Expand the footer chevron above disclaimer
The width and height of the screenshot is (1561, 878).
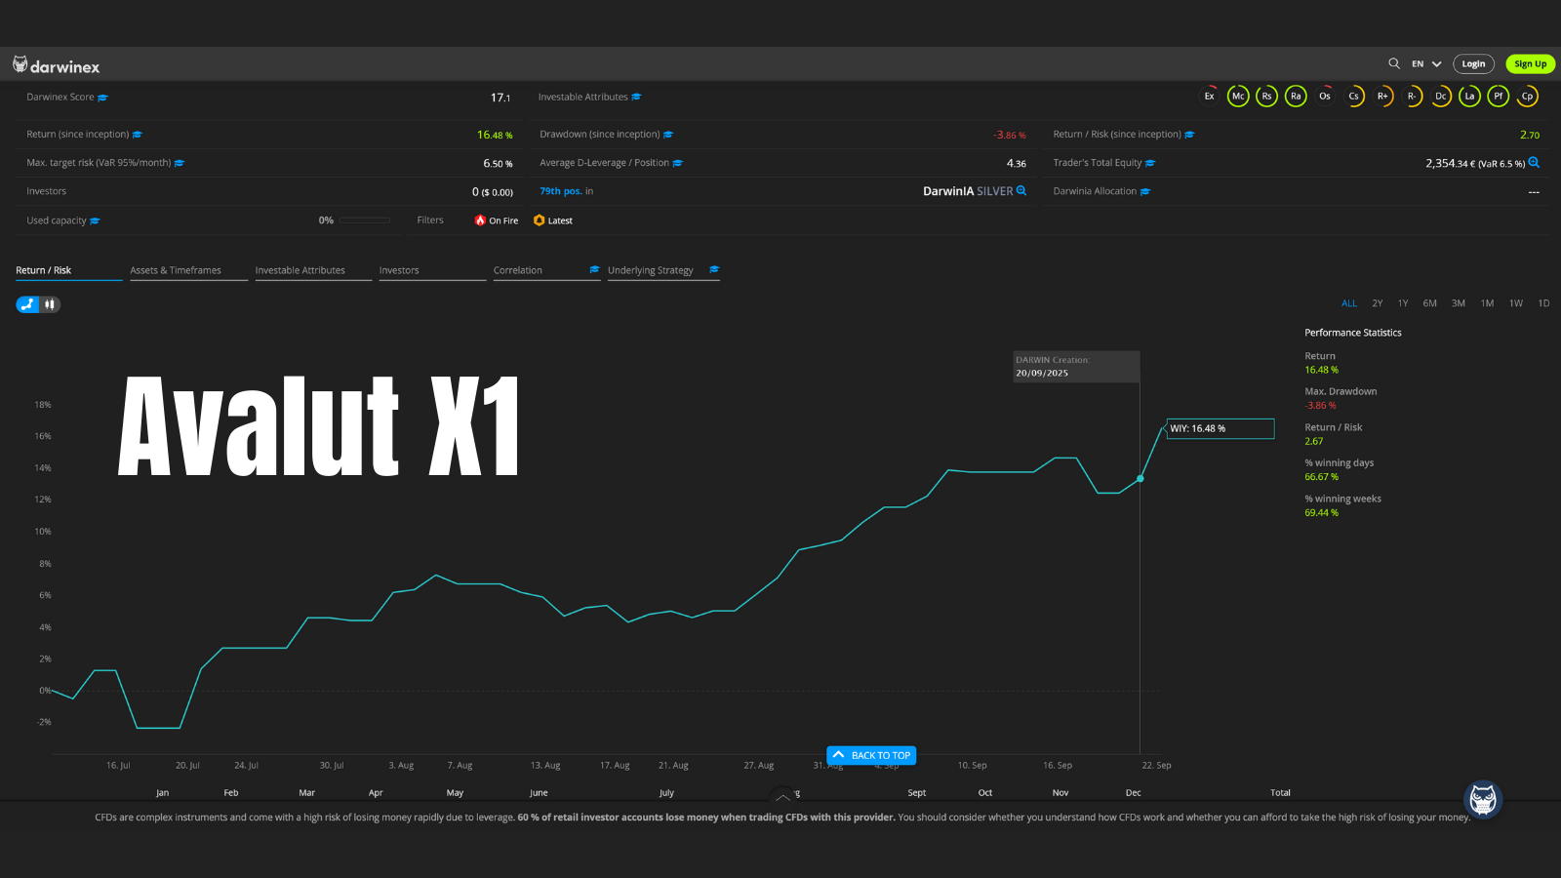click(782, 797)
